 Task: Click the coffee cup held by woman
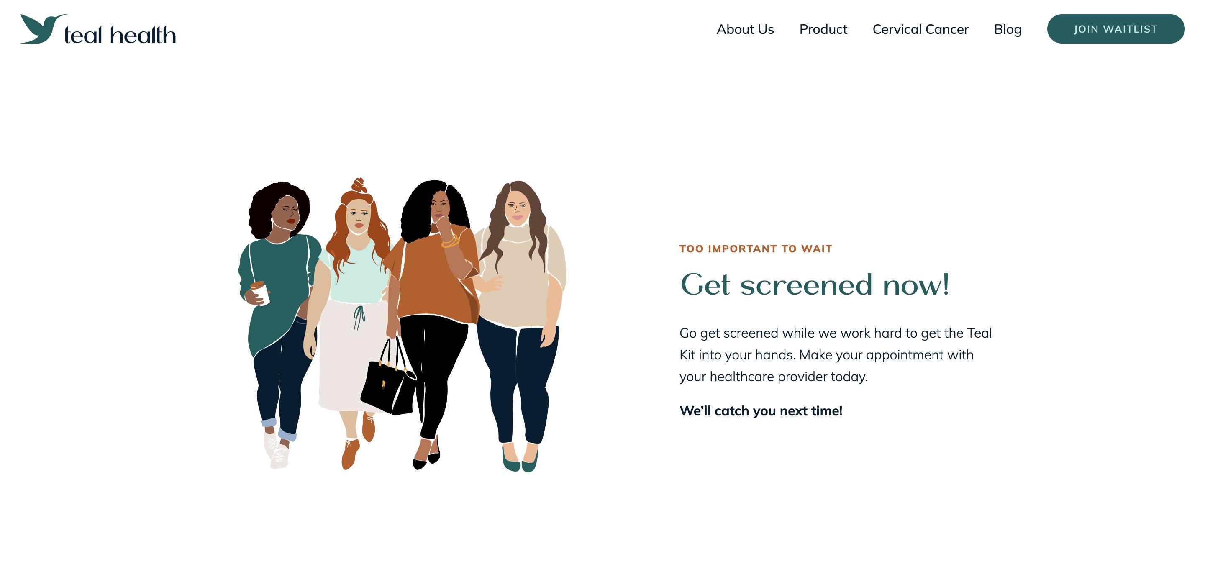(259, 292)
